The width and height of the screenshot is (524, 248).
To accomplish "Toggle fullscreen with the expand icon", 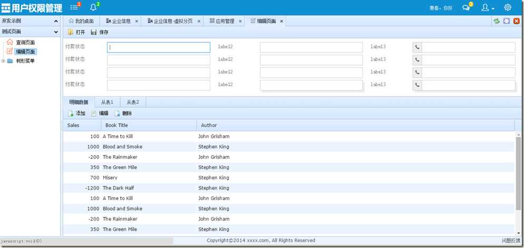I will 507,21.
